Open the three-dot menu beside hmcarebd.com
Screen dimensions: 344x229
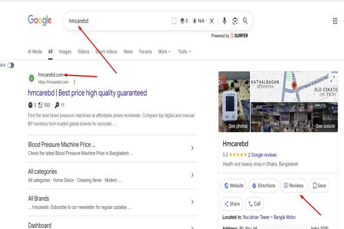point(75,82)
